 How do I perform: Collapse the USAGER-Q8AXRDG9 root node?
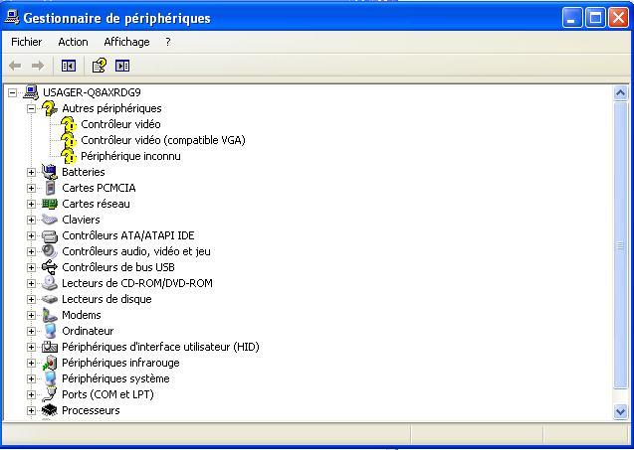pos(13,92)
